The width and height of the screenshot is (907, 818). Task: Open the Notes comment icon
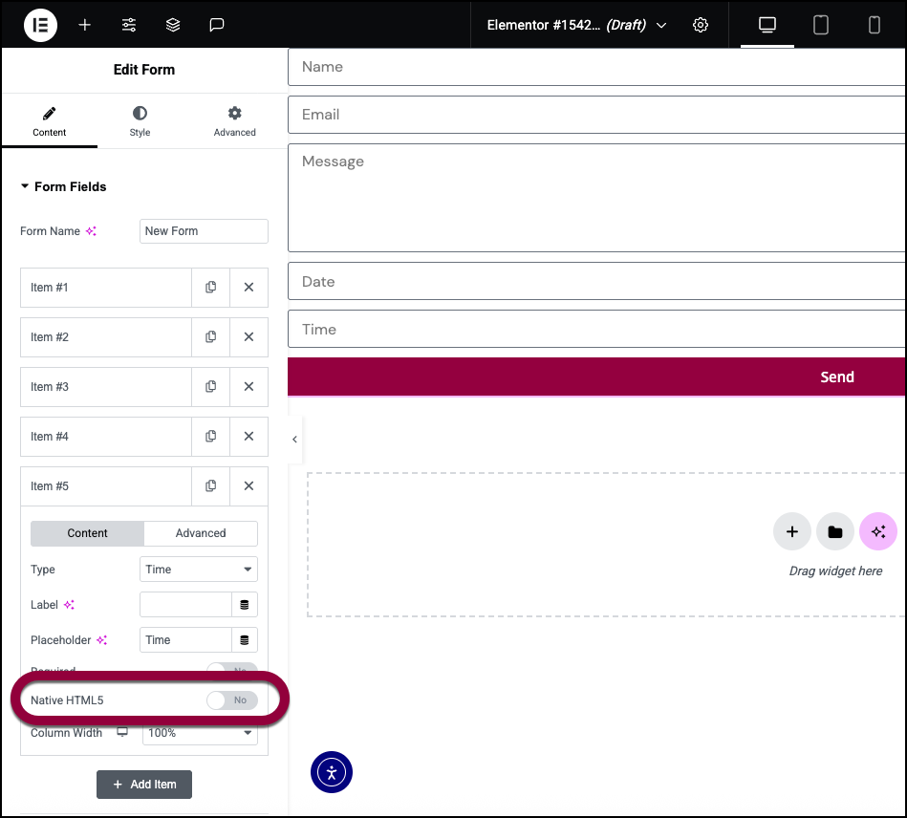tap(217, 25)
